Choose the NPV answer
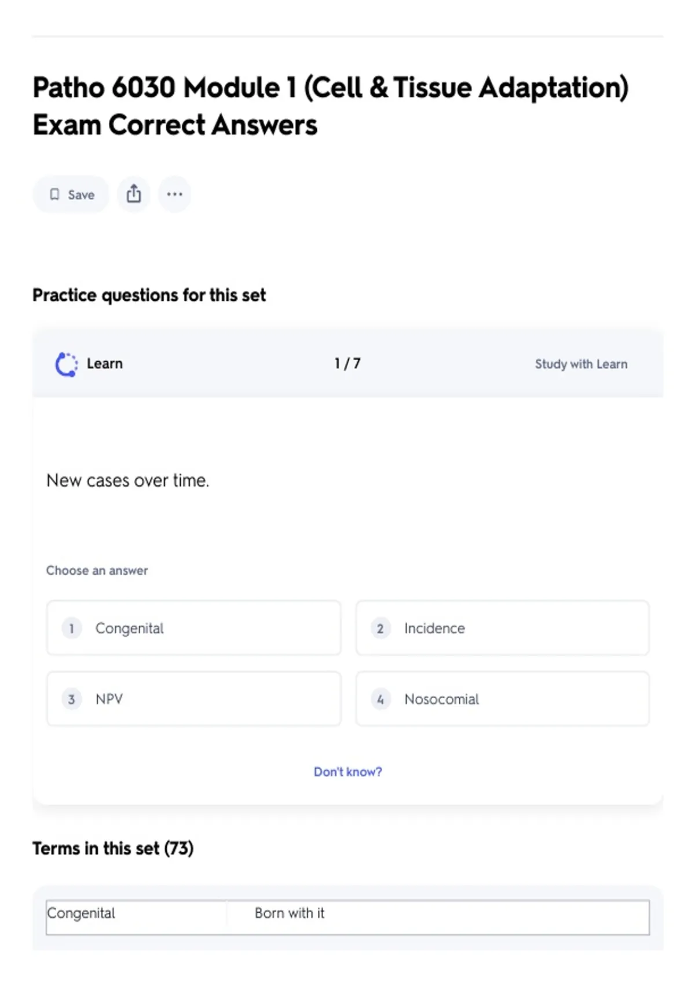This screenshot has width=695, height=985. (x=194, y=699)
